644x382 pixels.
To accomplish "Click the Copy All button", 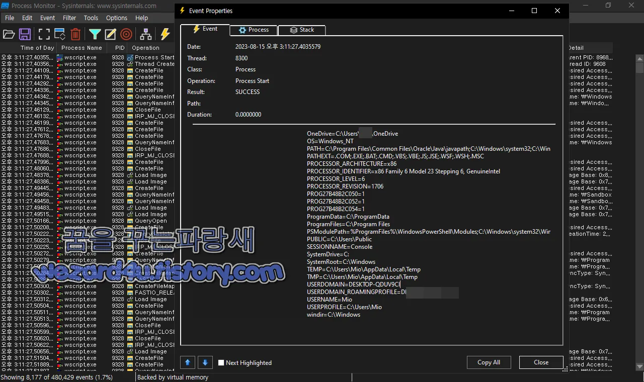I will click(x=489, y=362).
